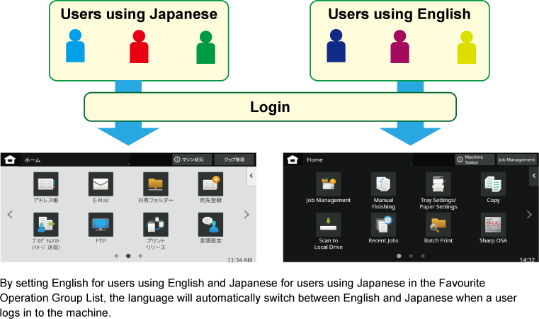Select second page dot on English screen

(411, 256)
